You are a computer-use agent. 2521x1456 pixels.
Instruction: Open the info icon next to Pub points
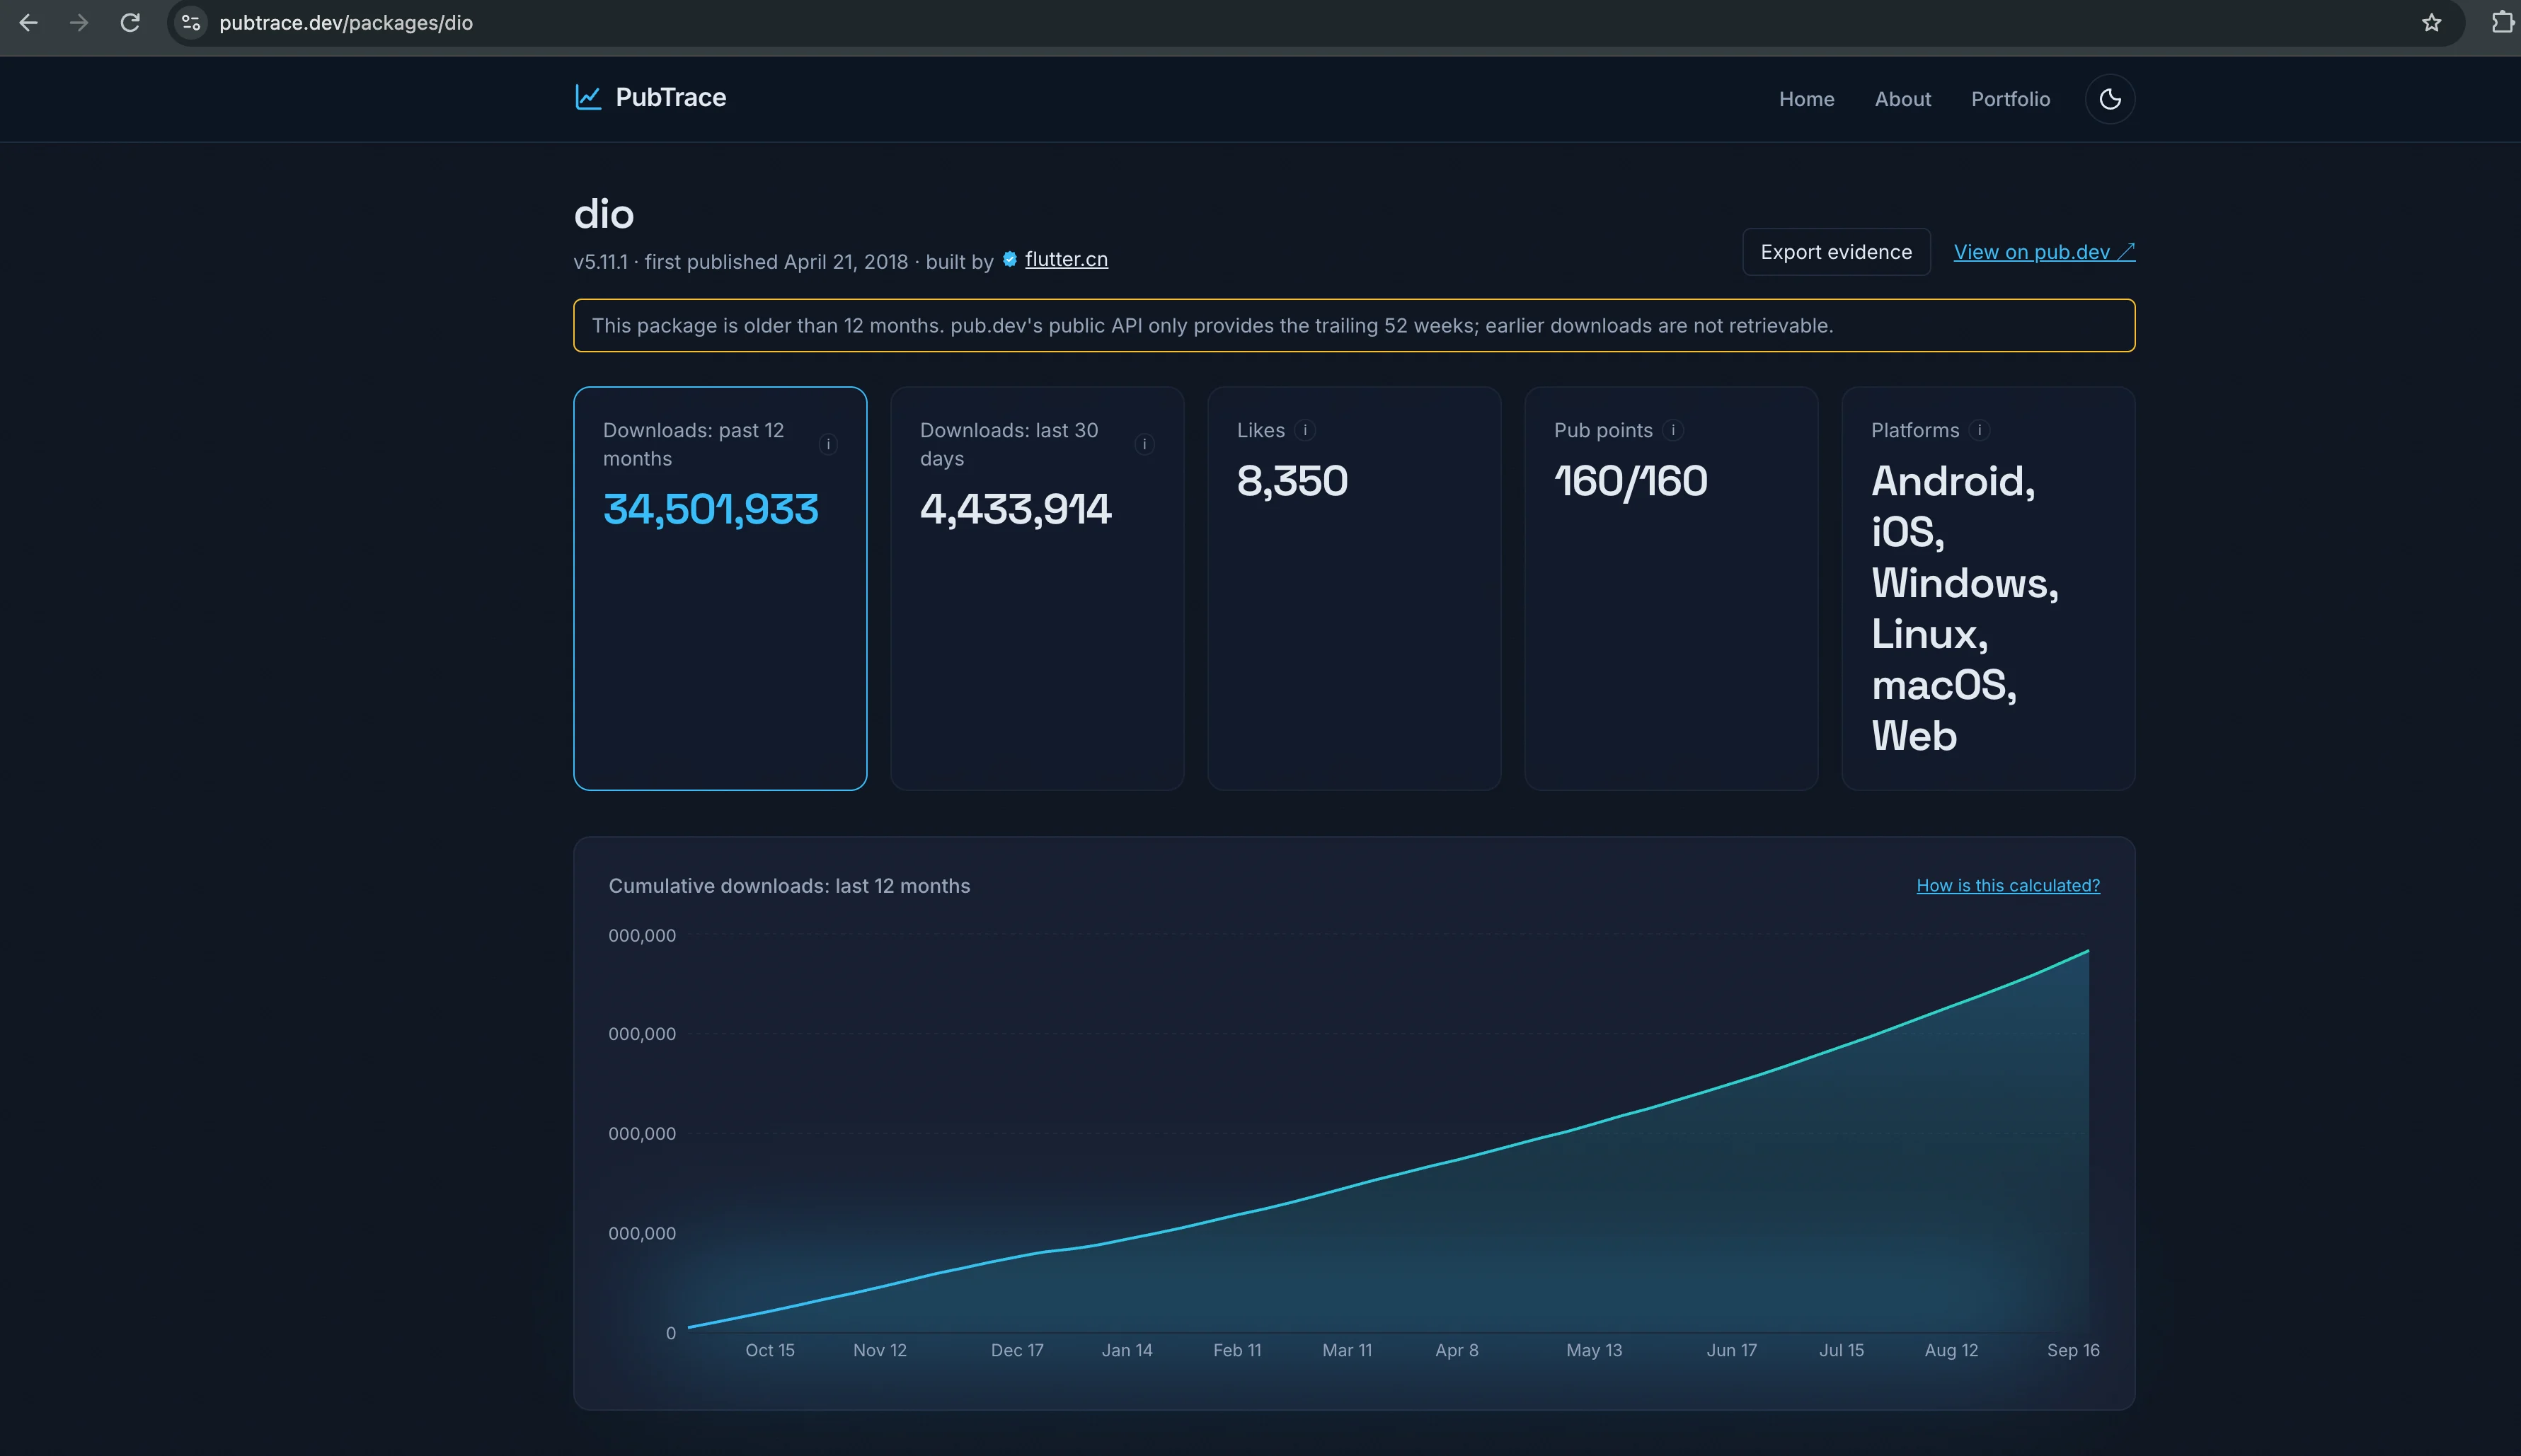coord(1672,430)
